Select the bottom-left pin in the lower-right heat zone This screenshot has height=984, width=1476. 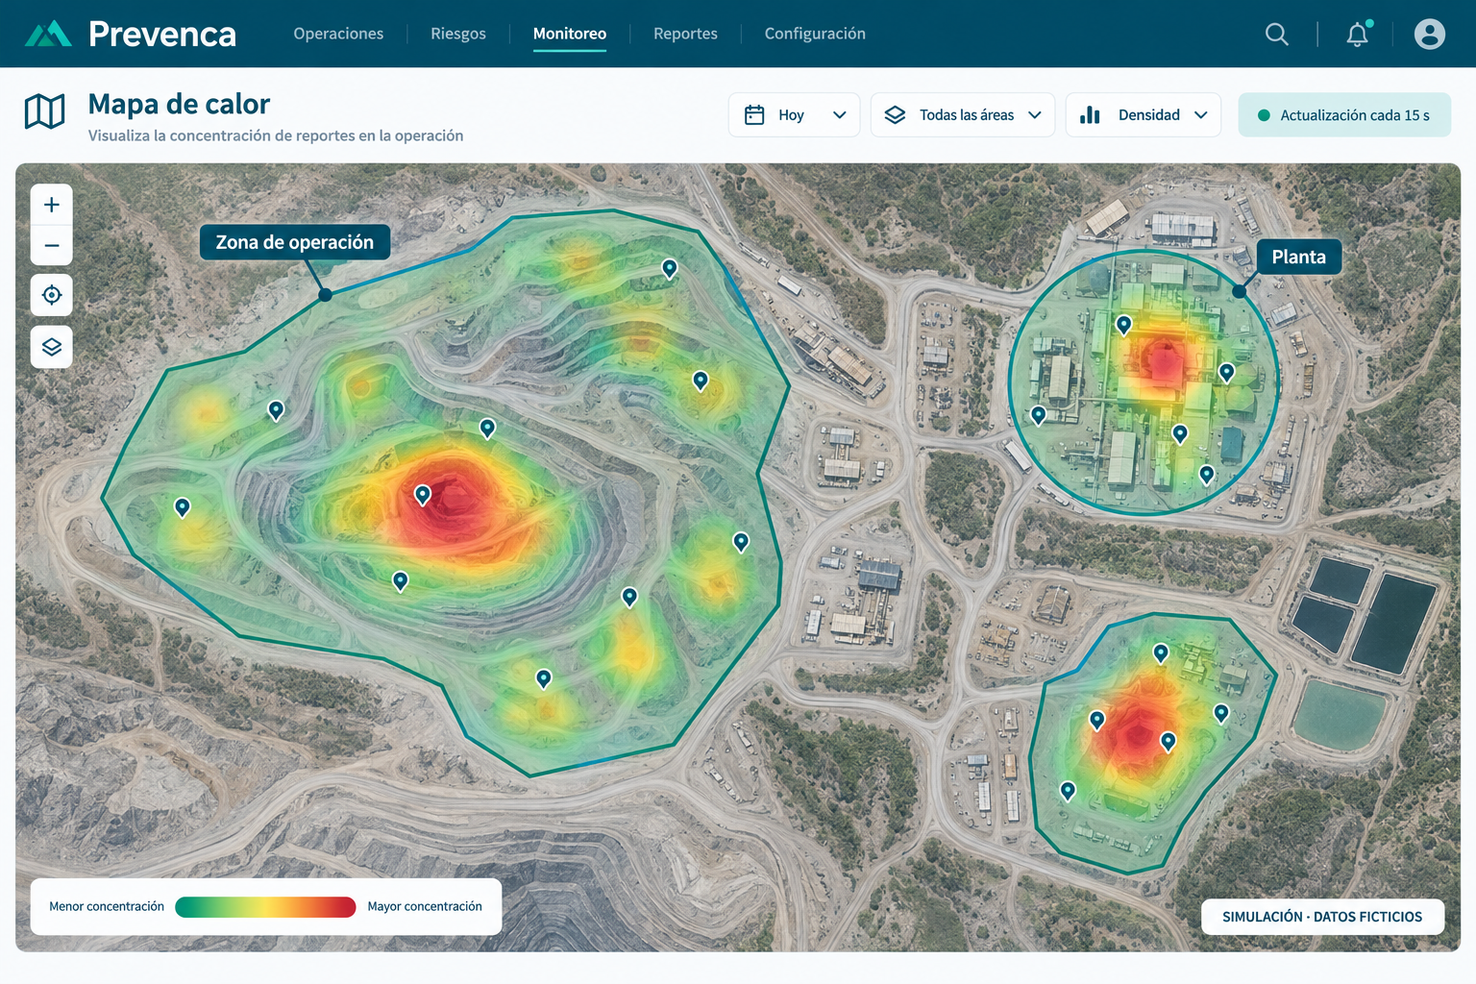1068,791
